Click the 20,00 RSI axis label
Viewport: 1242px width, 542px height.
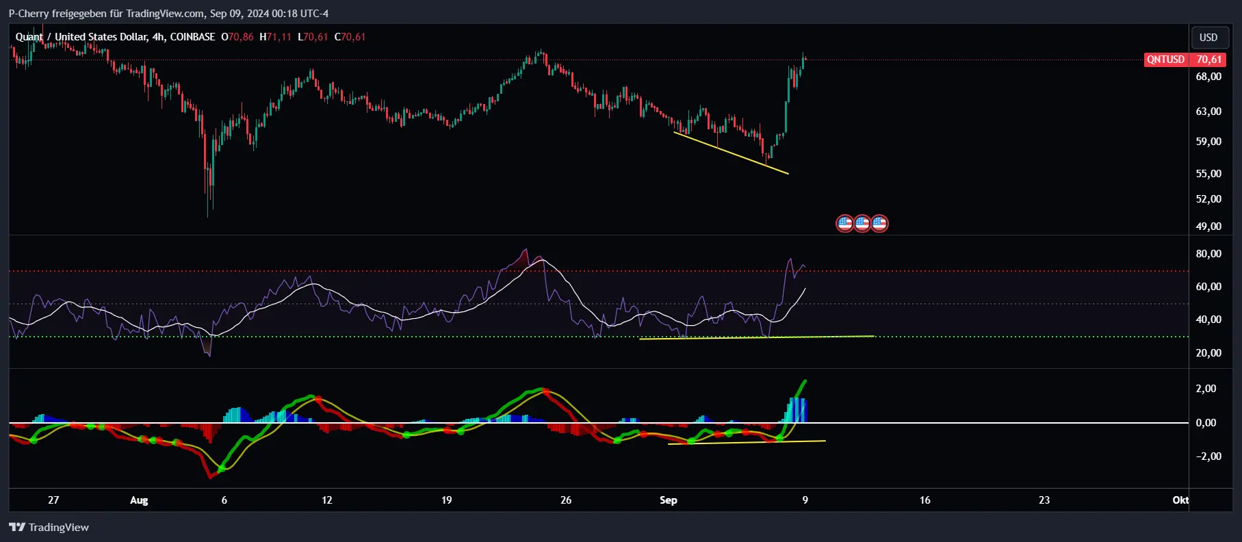coord(1208,353)
